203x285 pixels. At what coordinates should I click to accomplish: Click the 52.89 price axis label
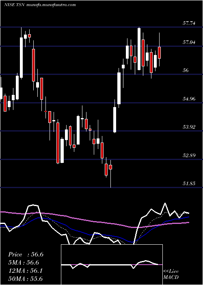189,156
